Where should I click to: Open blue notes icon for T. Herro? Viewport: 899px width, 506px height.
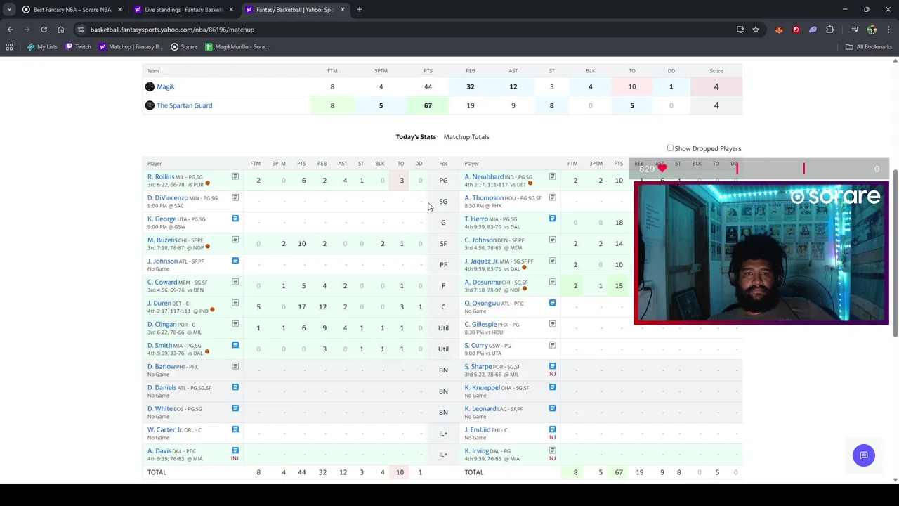coord(552,219)
